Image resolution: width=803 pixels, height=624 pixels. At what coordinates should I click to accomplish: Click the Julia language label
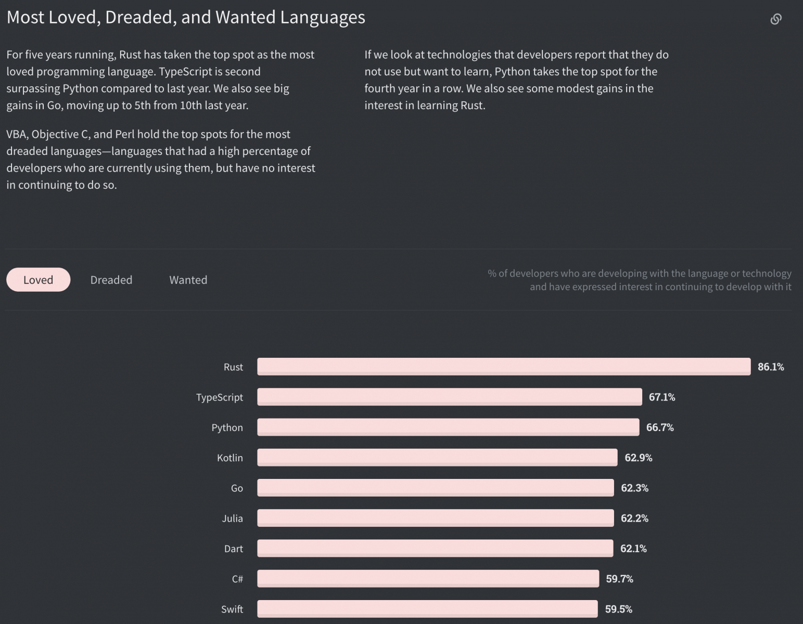tap(232, 518)
